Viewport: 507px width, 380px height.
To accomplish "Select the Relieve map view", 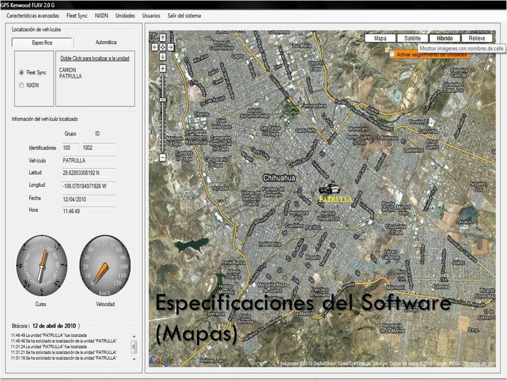I will tap(477, 38).
